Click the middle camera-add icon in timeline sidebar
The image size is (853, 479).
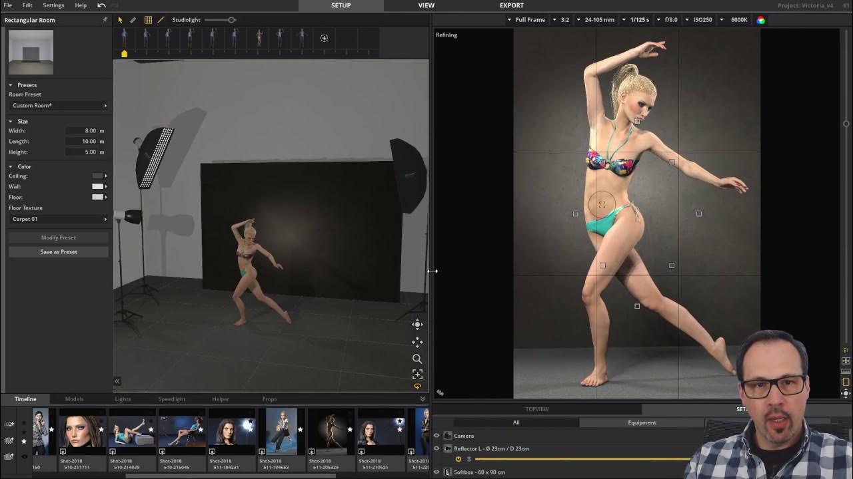pos(9,440)
